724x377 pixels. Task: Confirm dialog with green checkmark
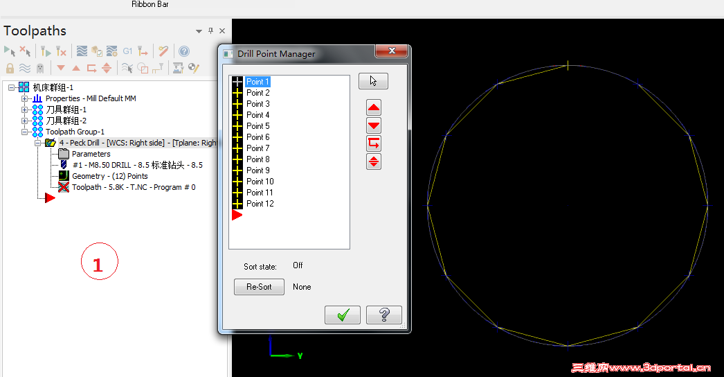(x=343, y=315)
